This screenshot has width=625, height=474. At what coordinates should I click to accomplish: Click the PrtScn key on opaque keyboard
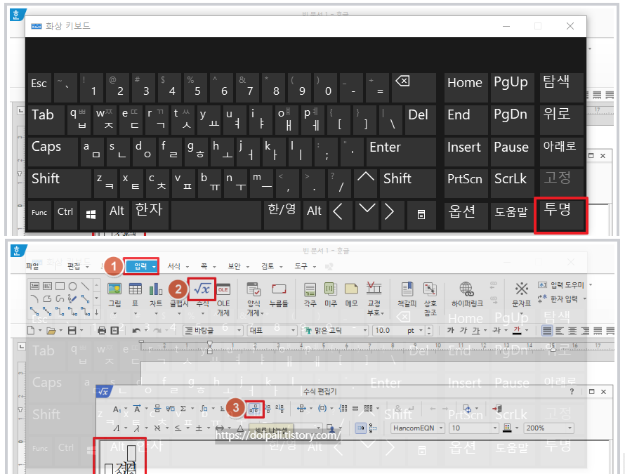pos(466,183)
